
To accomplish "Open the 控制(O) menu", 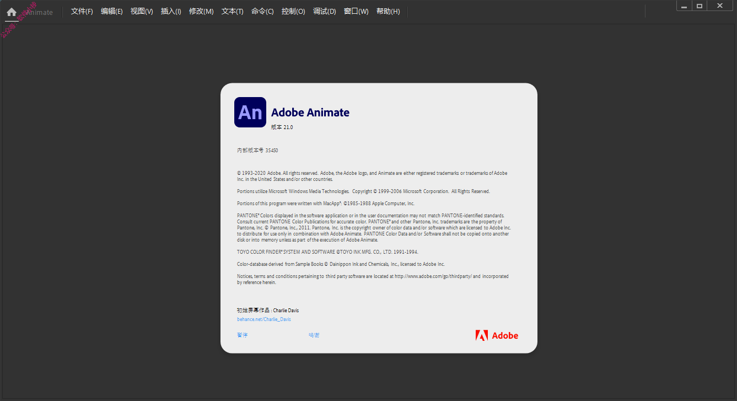I will pos(293,12).
